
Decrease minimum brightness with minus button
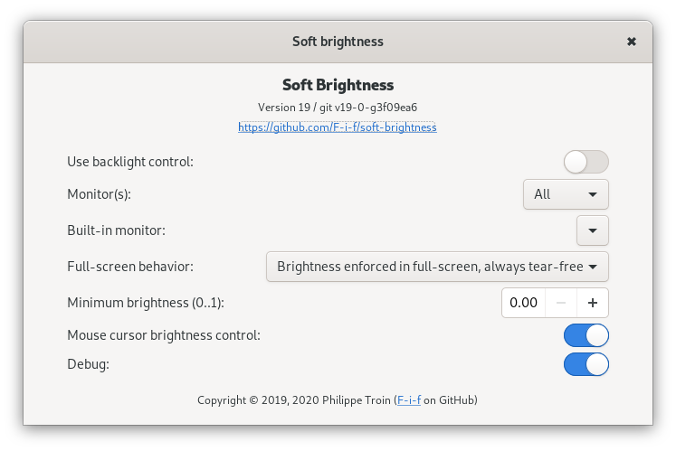click(561, 303)
